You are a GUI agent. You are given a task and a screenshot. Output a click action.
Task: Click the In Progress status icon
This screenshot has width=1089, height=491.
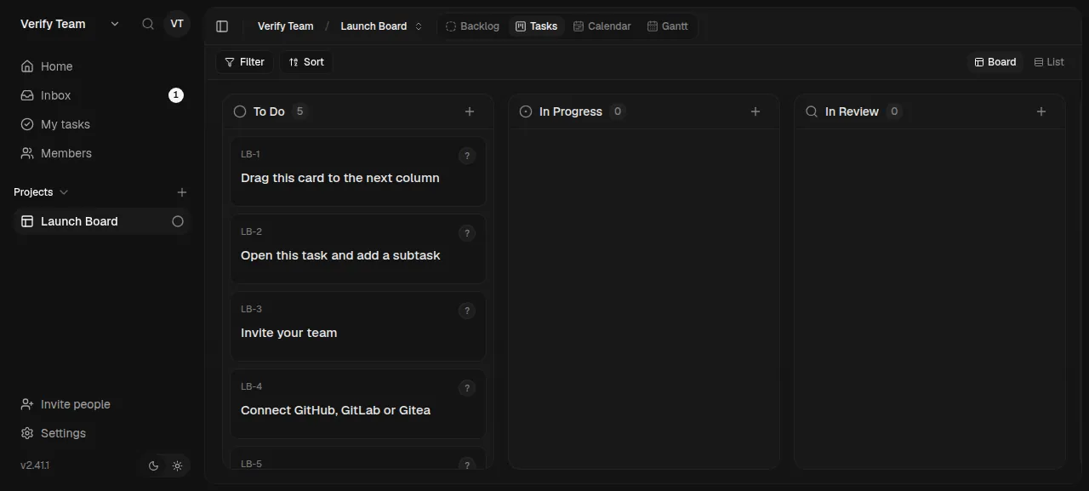pos(526,111)
